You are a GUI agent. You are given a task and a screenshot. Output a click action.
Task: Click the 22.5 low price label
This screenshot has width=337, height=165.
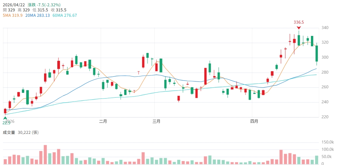pos(6,123)
